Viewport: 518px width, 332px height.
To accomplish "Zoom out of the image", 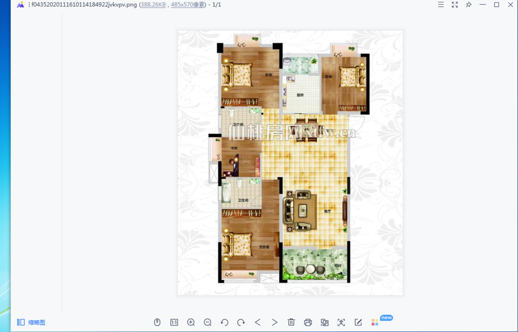I will 207,322.
